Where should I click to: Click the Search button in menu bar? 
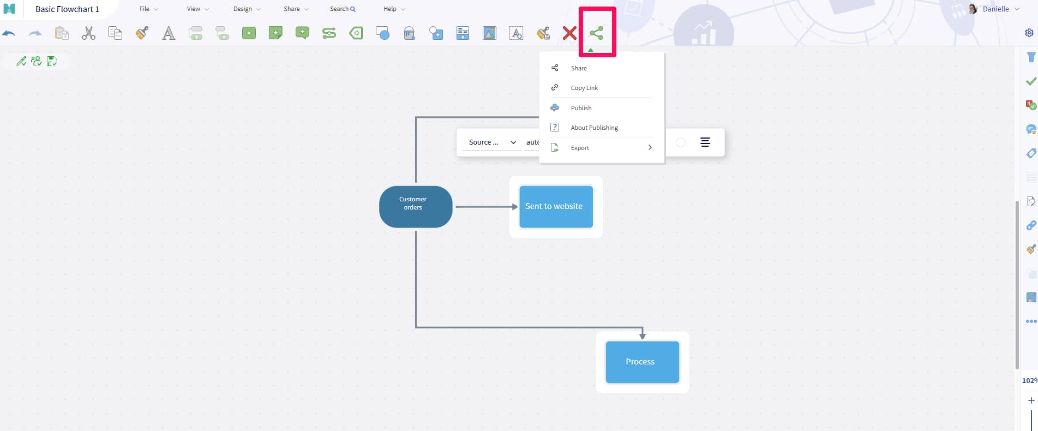click(342, 9)
